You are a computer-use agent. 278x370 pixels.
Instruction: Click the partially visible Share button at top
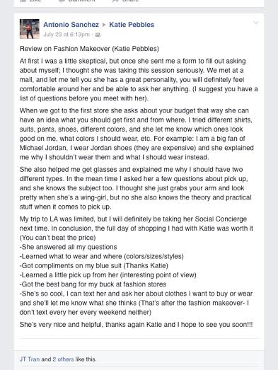(125, 1)
